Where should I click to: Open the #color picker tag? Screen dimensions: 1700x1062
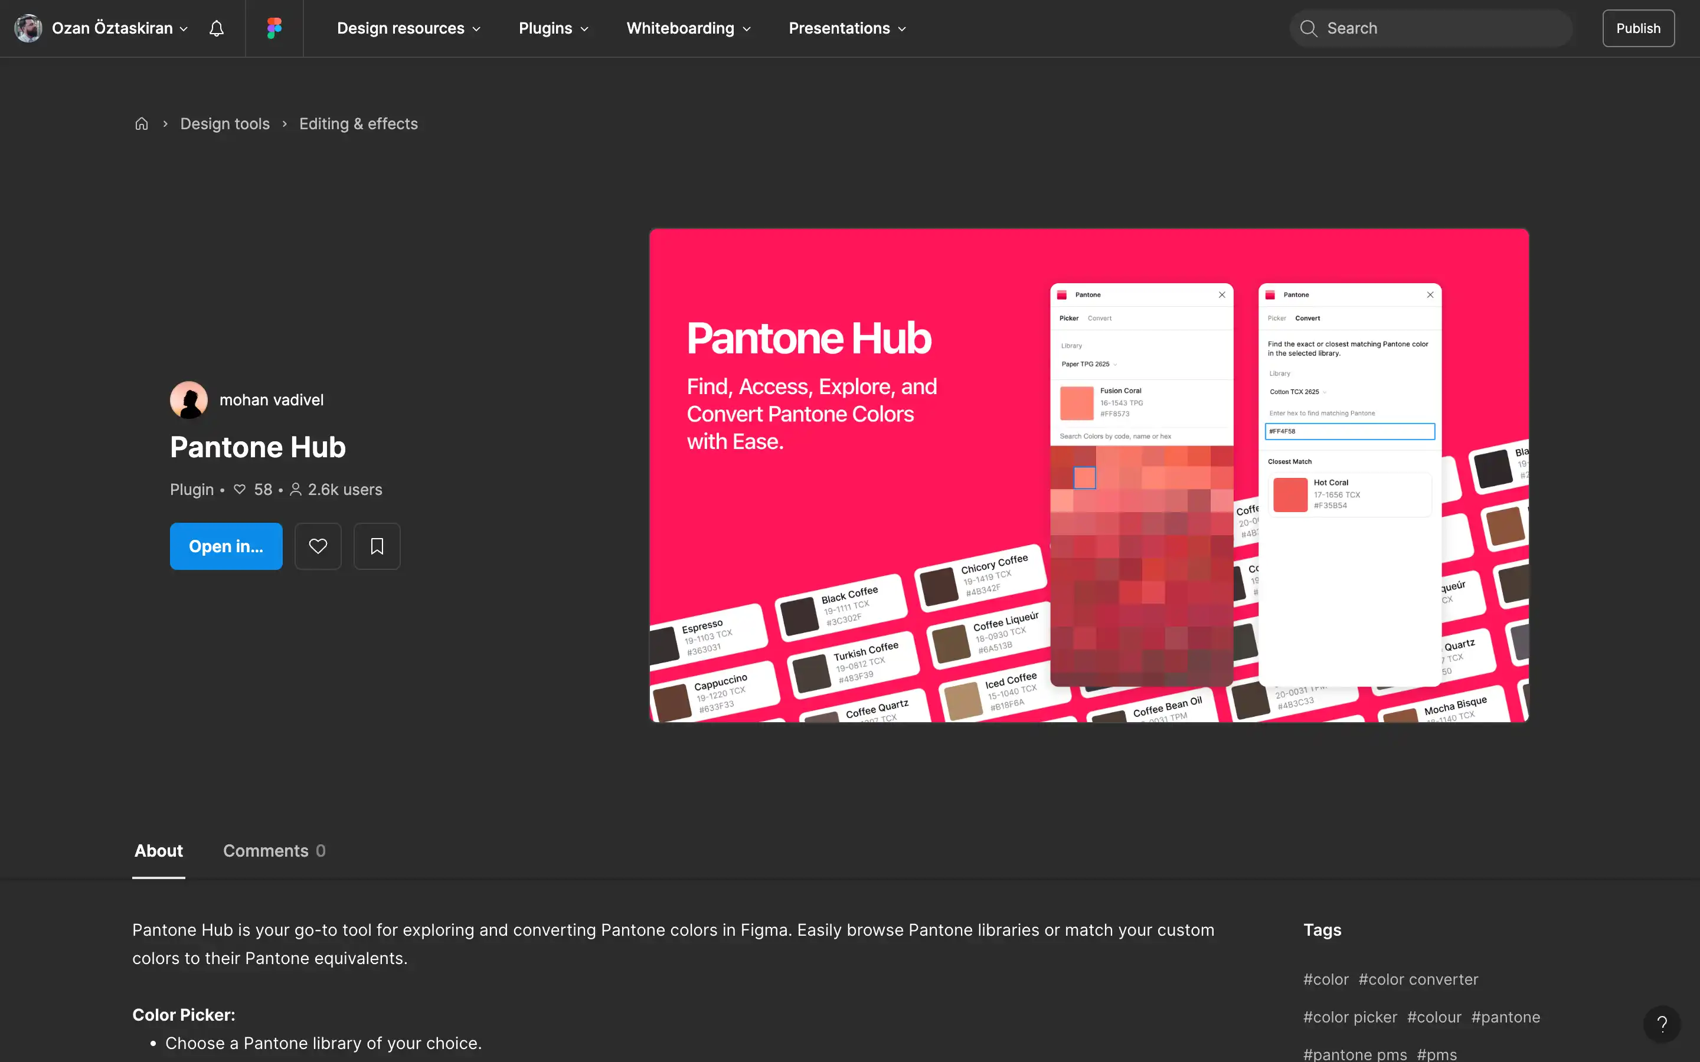1350,1017
